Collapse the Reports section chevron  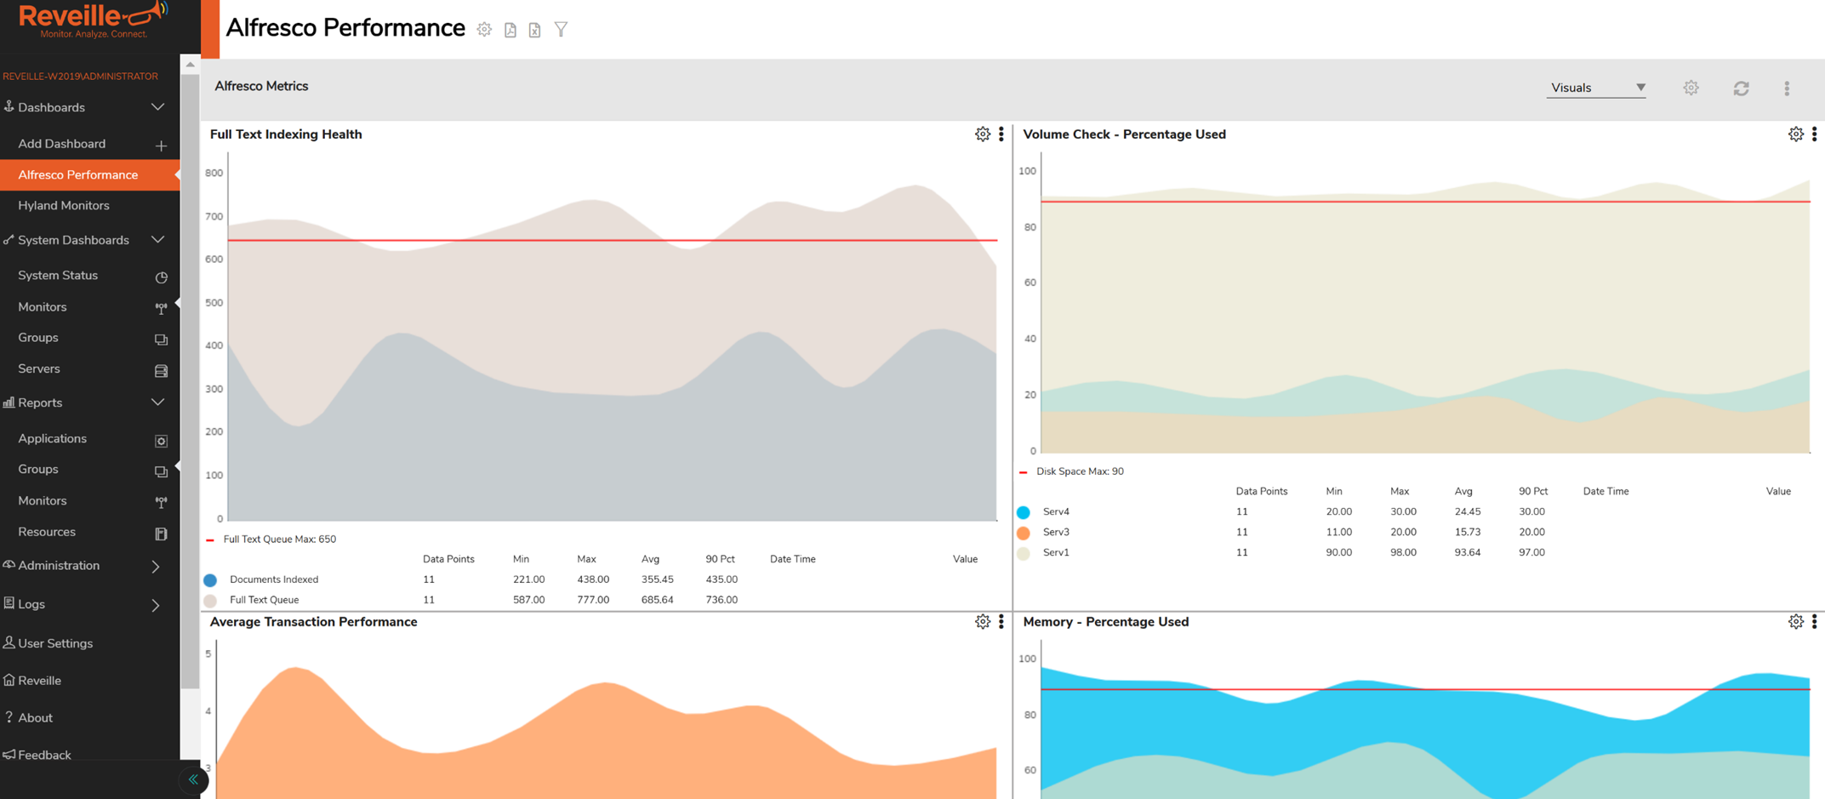(157, 402)
